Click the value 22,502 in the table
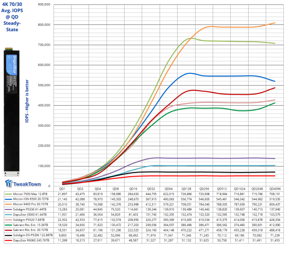Screen dimensions: 286x262 (x=62, y=220)
